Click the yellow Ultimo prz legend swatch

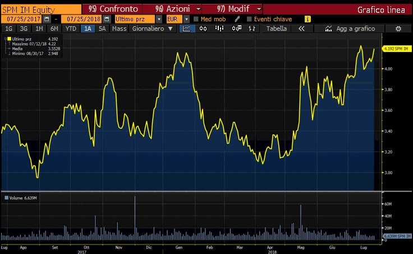(8, 39)
